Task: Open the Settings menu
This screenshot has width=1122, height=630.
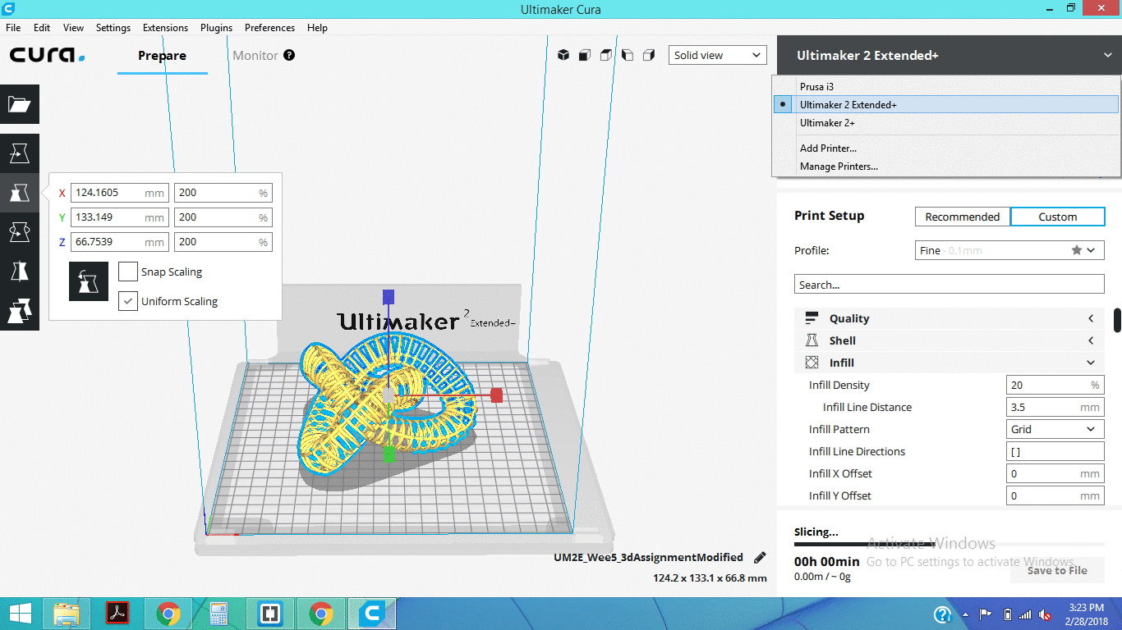Action: point(113,27)
